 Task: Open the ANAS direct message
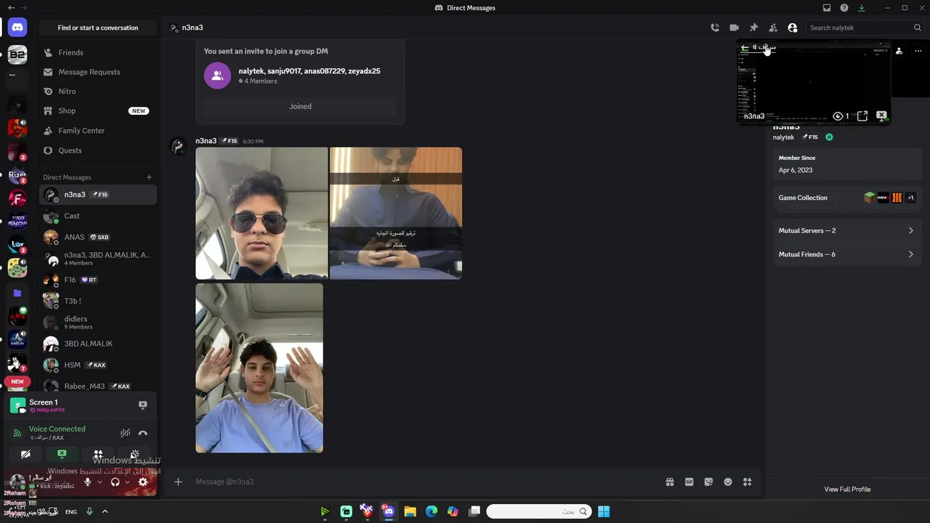98,237
